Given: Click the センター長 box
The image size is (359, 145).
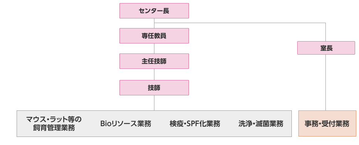Looking at the screenshot, I should point(154,11).
